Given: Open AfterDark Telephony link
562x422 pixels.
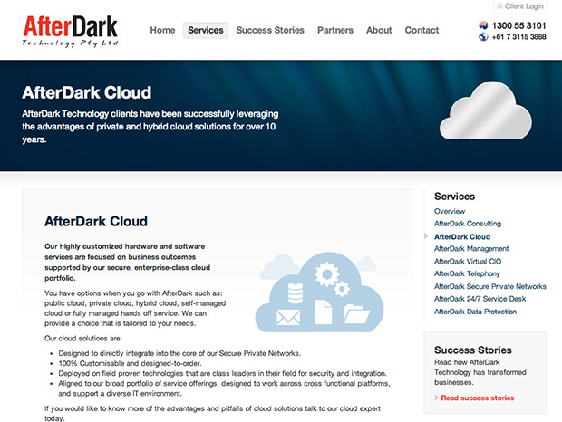Looking at the screenshot, I should coord(467,273).
